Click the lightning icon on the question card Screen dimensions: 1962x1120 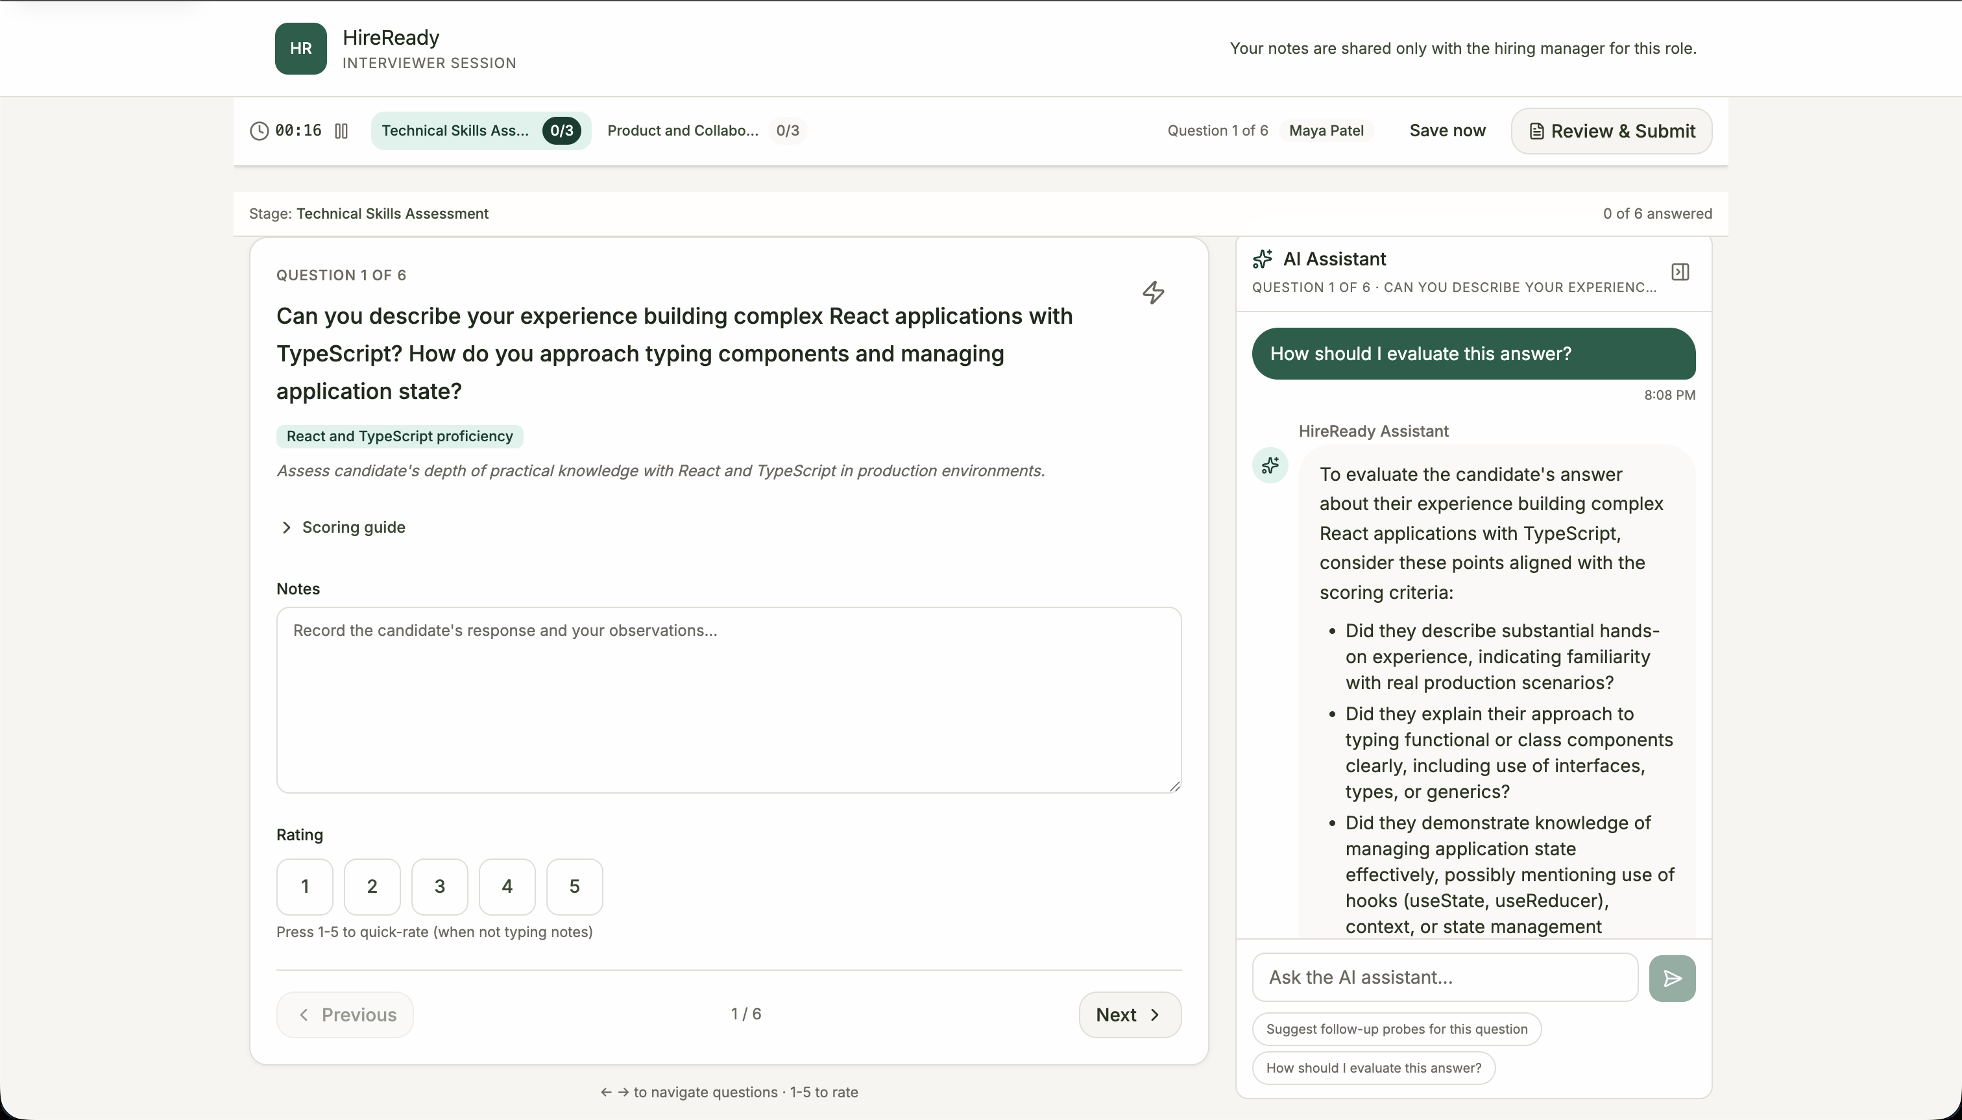click(1153, 292)
